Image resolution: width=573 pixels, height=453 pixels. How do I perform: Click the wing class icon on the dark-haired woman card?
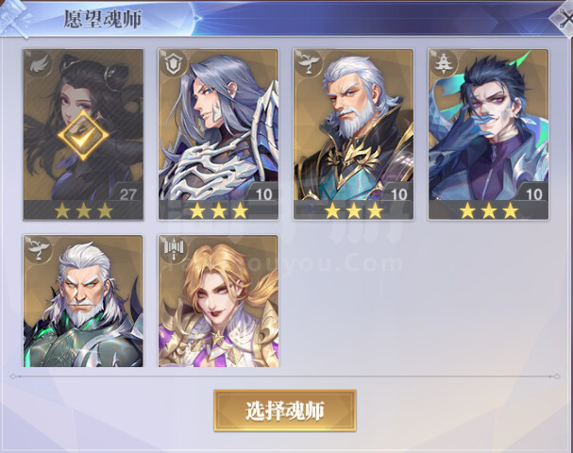tap(38, 63)
